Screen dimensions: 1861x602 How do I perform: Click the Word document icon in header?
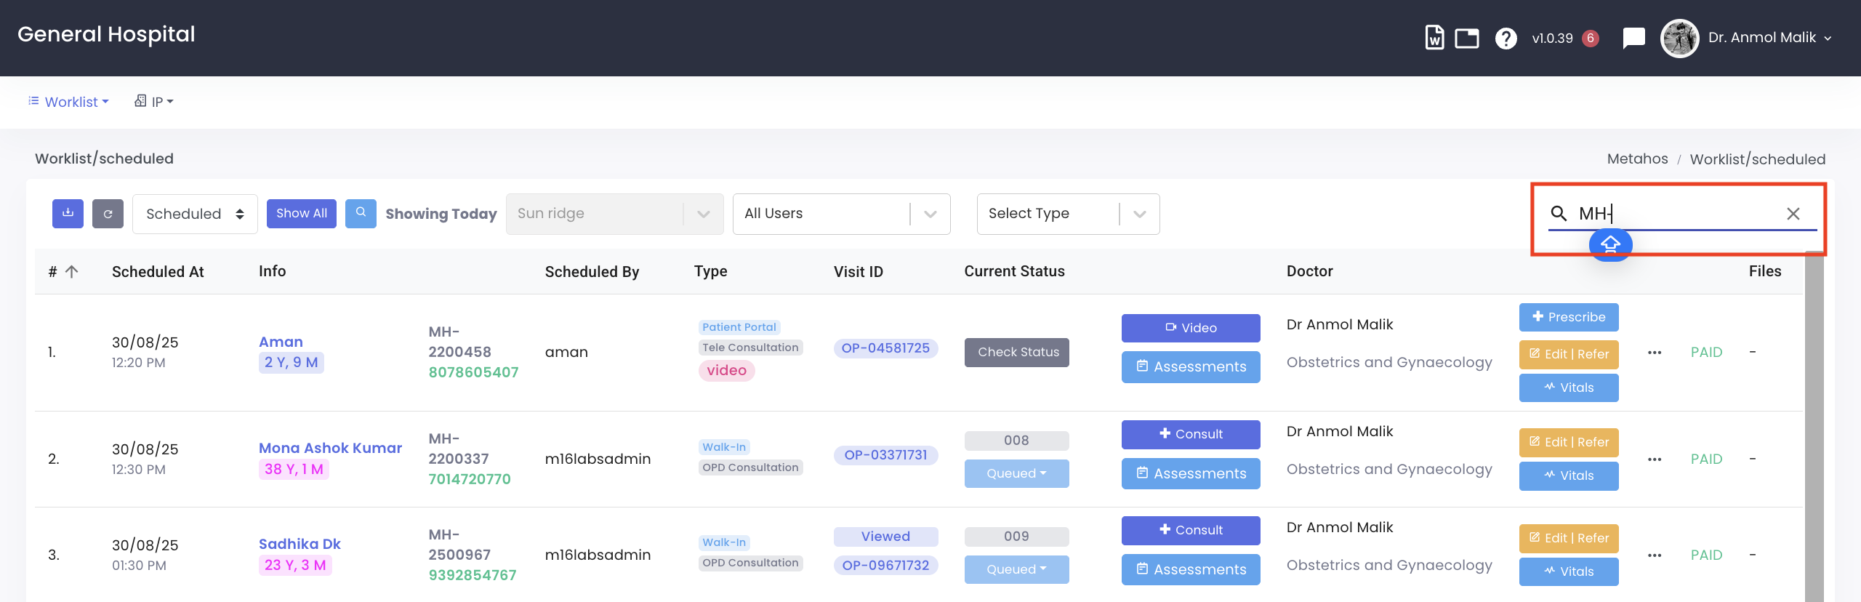(1434, 38)
